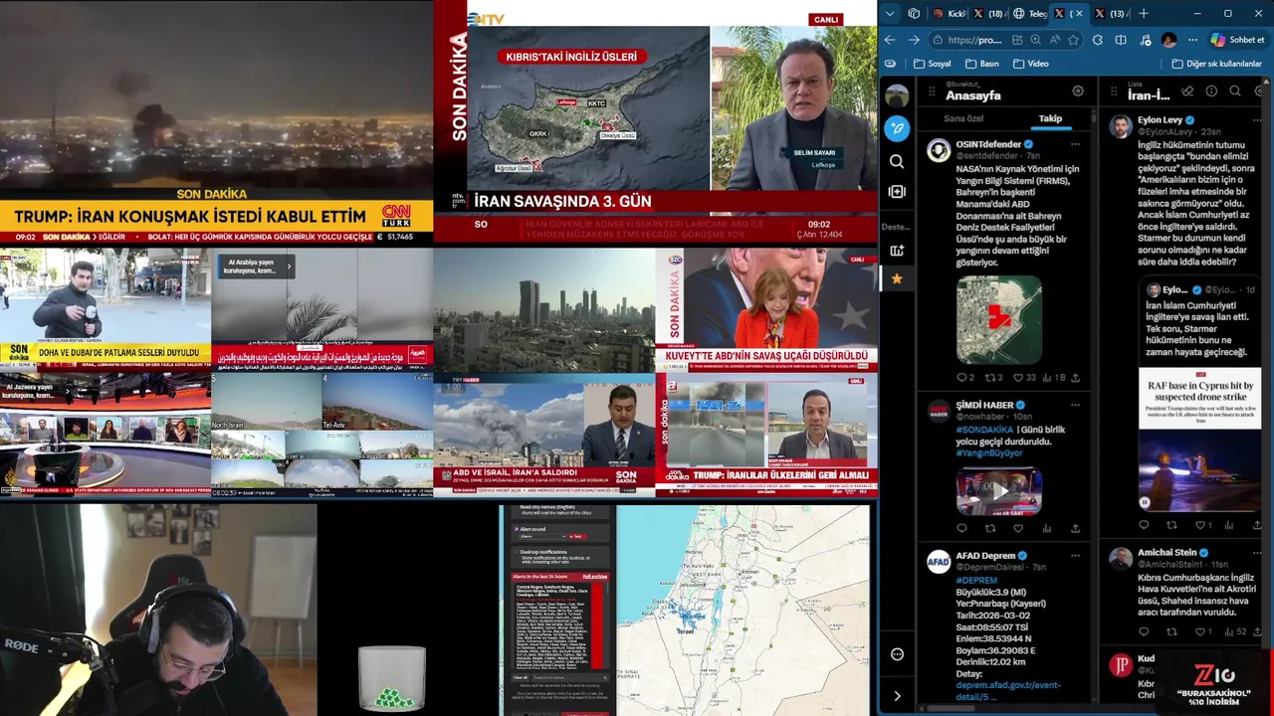Go forward in the browser

click(x=914, y=40)
